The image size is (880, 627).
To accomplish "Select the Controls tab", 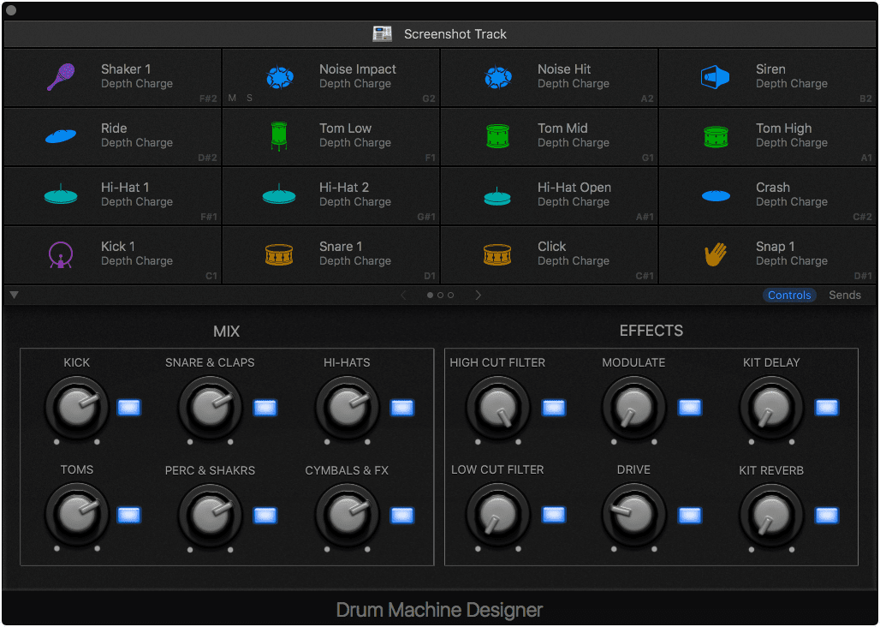I will point(789,295).
